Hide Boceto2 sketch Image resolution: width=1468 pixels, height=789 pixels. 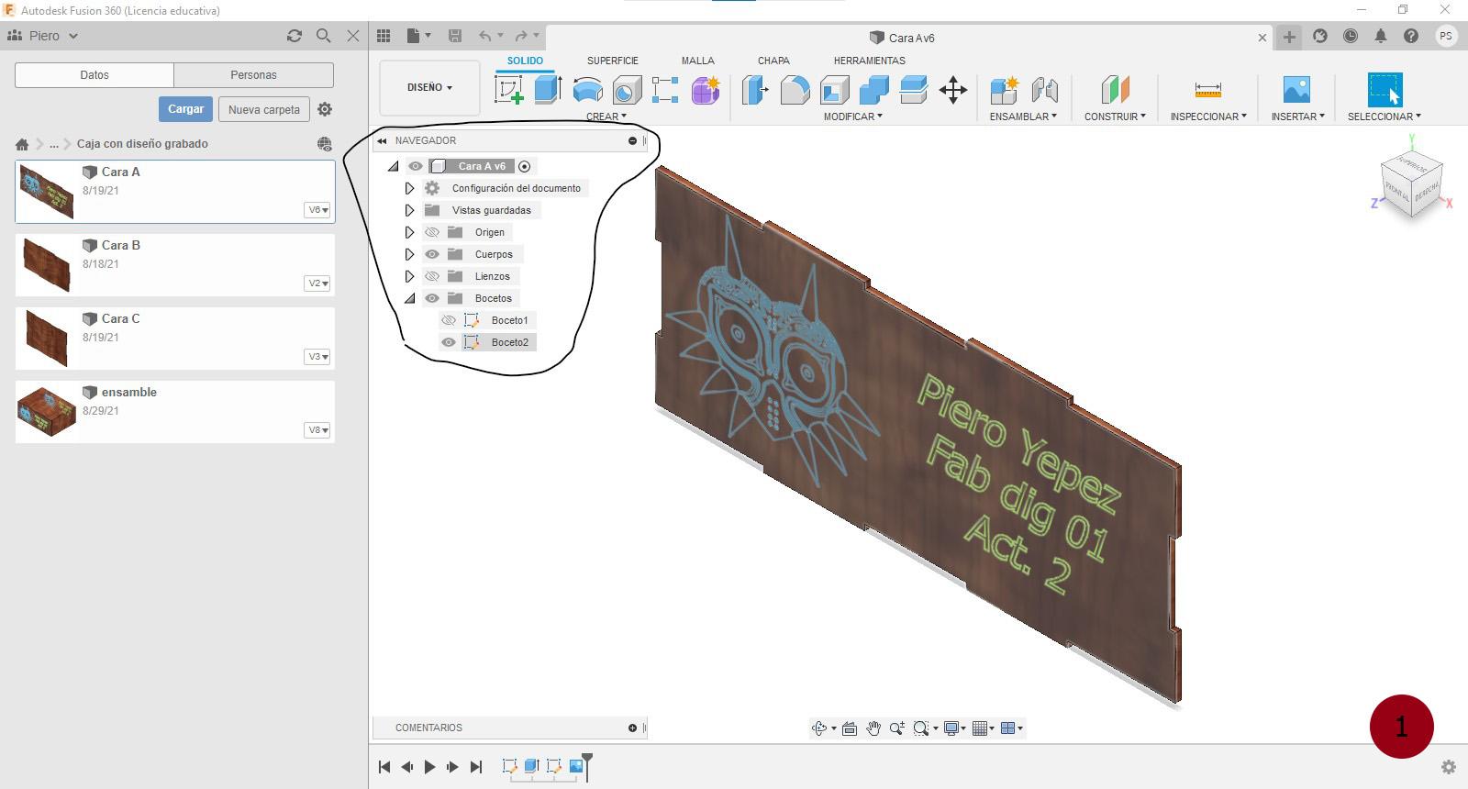[449, 342]
